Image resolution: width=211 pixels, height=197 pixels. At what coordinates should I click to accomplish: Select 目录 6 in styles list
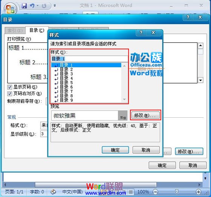[86, 87]
